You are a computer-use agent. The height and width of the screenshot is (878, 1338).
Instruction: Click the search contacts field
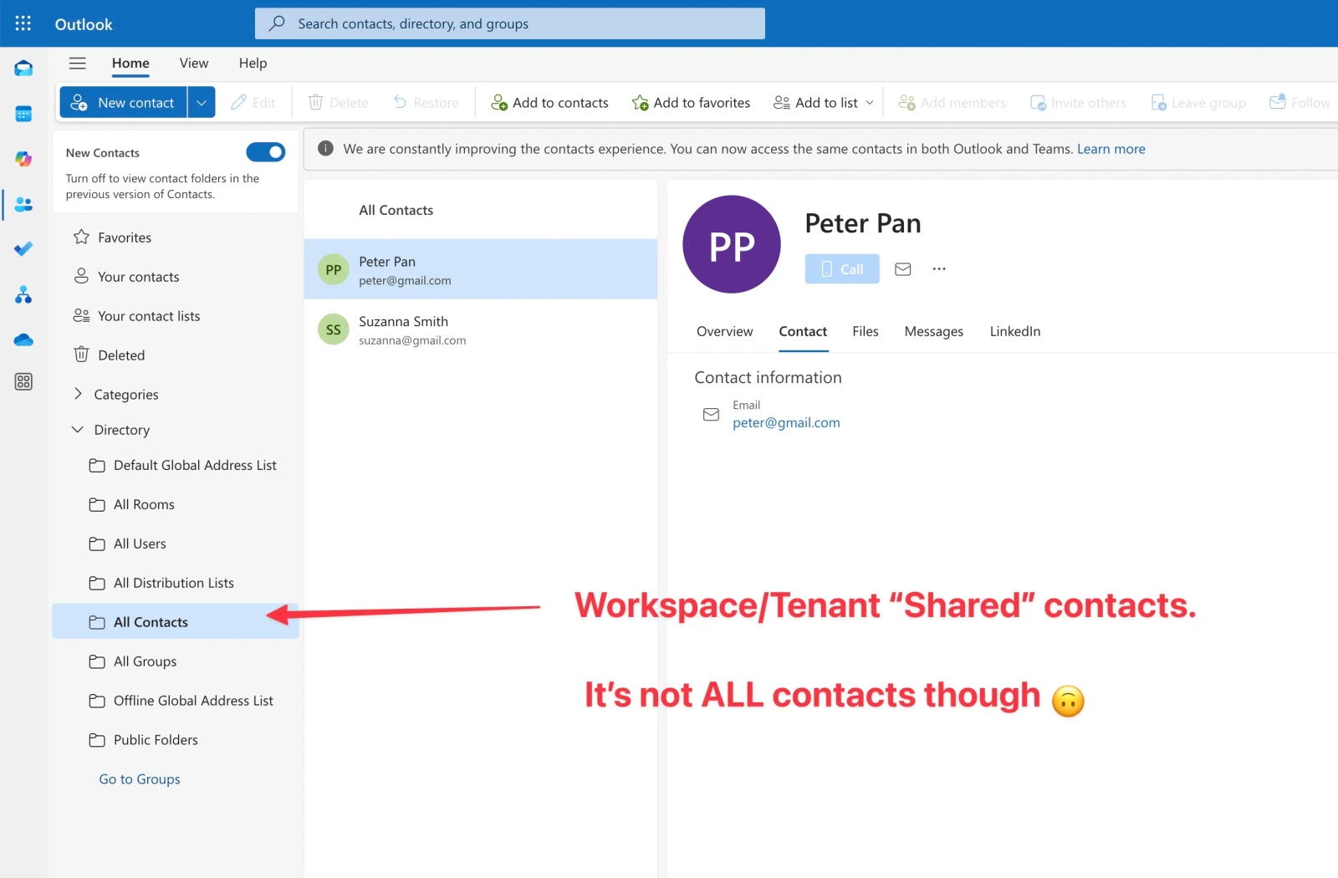[510, 23]
